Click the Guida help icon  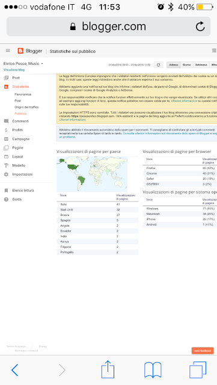pyautogui.click(x=6, y=199)
